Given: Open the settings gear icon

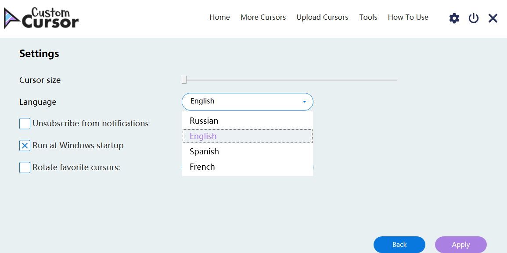Looking at the screenshot, I should point(454,18).
